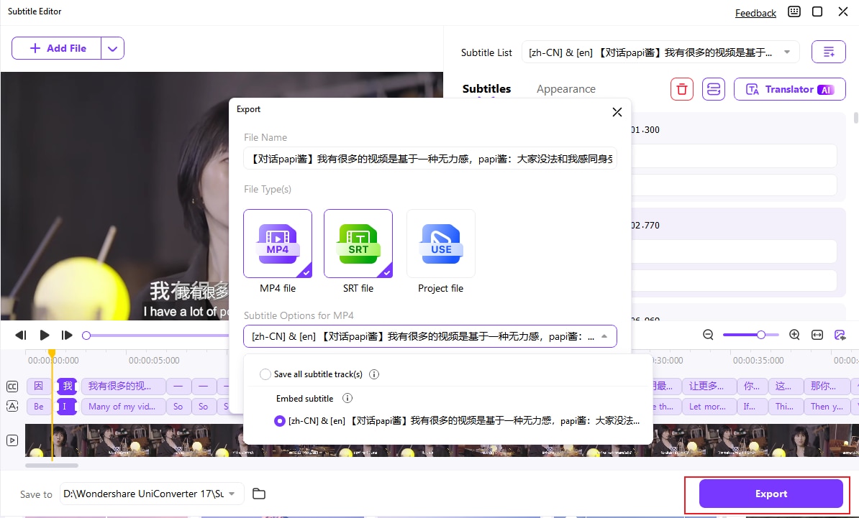Click the zoom in timeline magnifier
The image size is (859, 518).
pos(794,335)
